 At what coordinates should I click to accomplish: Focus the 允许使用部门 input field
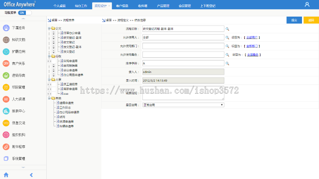pos(183,46)
